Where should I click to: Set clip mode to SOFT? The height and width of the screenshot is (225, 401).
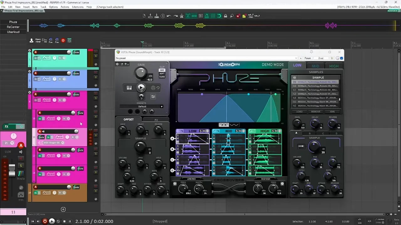[162, 73]
